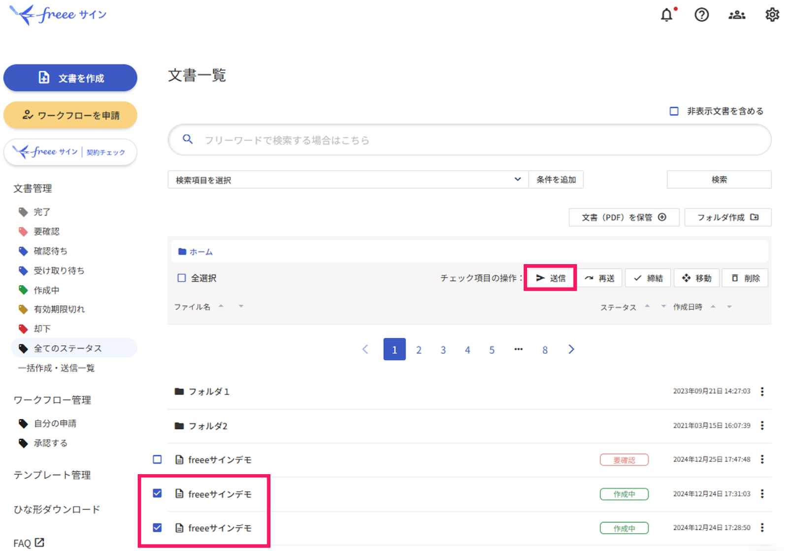788x551 pixels.
Task: Click the three-dot menu for フォルダ2
Action: pyautogui.click(x=762, y=426)
